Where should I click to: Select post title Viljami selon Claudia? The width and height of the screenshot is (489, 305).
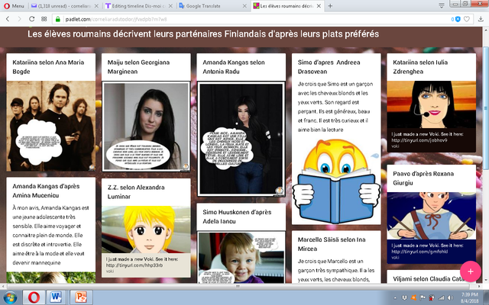click(x=428, y=278)
